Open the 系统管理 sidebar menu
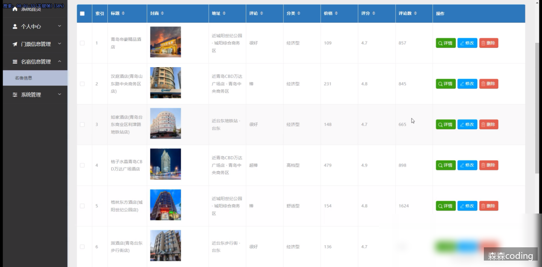The image size is (542, 267). tap(35, 95)
